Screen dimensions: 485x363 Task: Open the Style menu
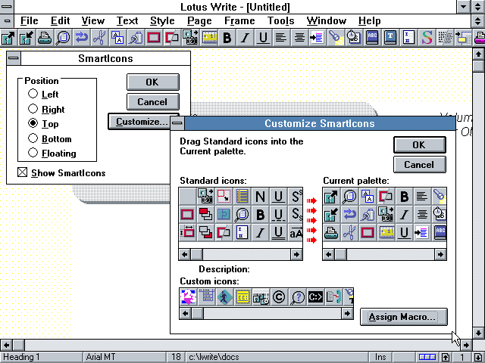click(162, 21)
